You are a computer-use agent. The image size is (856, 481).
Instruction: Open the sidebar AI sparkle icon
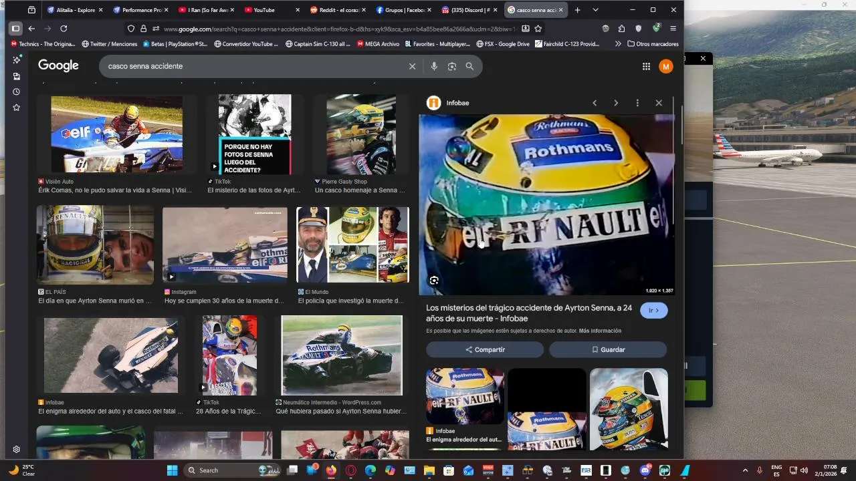[16, 60]
